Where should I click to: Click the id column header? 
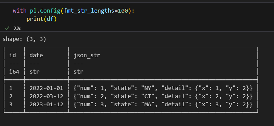(12, 55)
